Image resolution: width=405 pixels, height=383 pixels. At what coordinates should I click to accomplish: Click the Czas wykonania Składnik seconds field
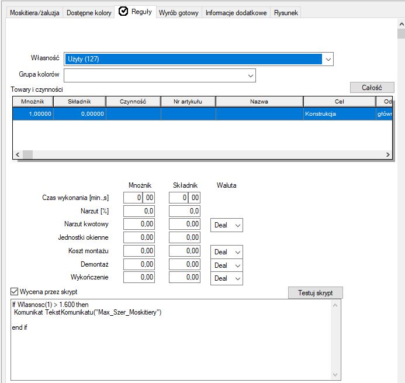(195, 198)
